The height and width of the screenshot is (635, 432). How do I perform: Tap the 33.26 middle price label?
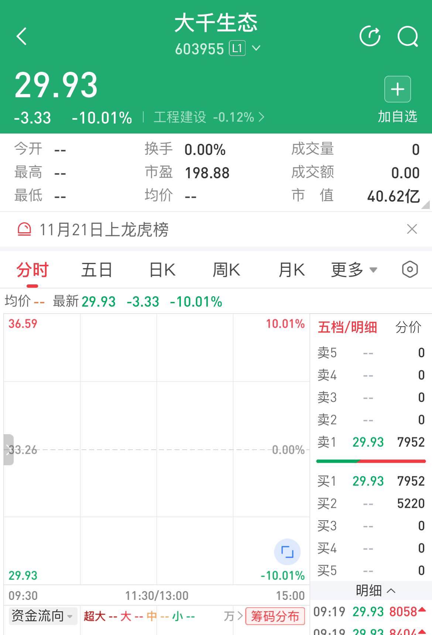(23, 450)
